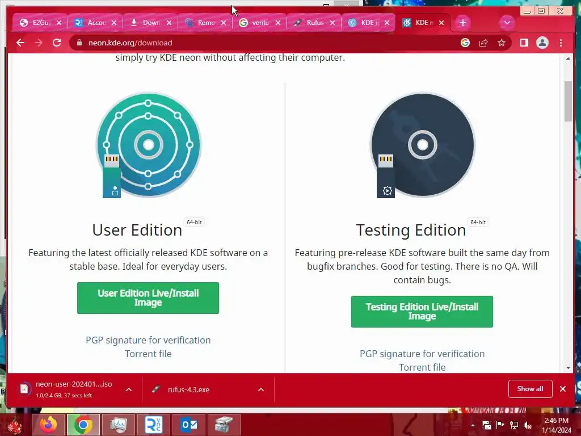Click the site padlock icon
Screen dimensions: 581x436
click(79, 43)
